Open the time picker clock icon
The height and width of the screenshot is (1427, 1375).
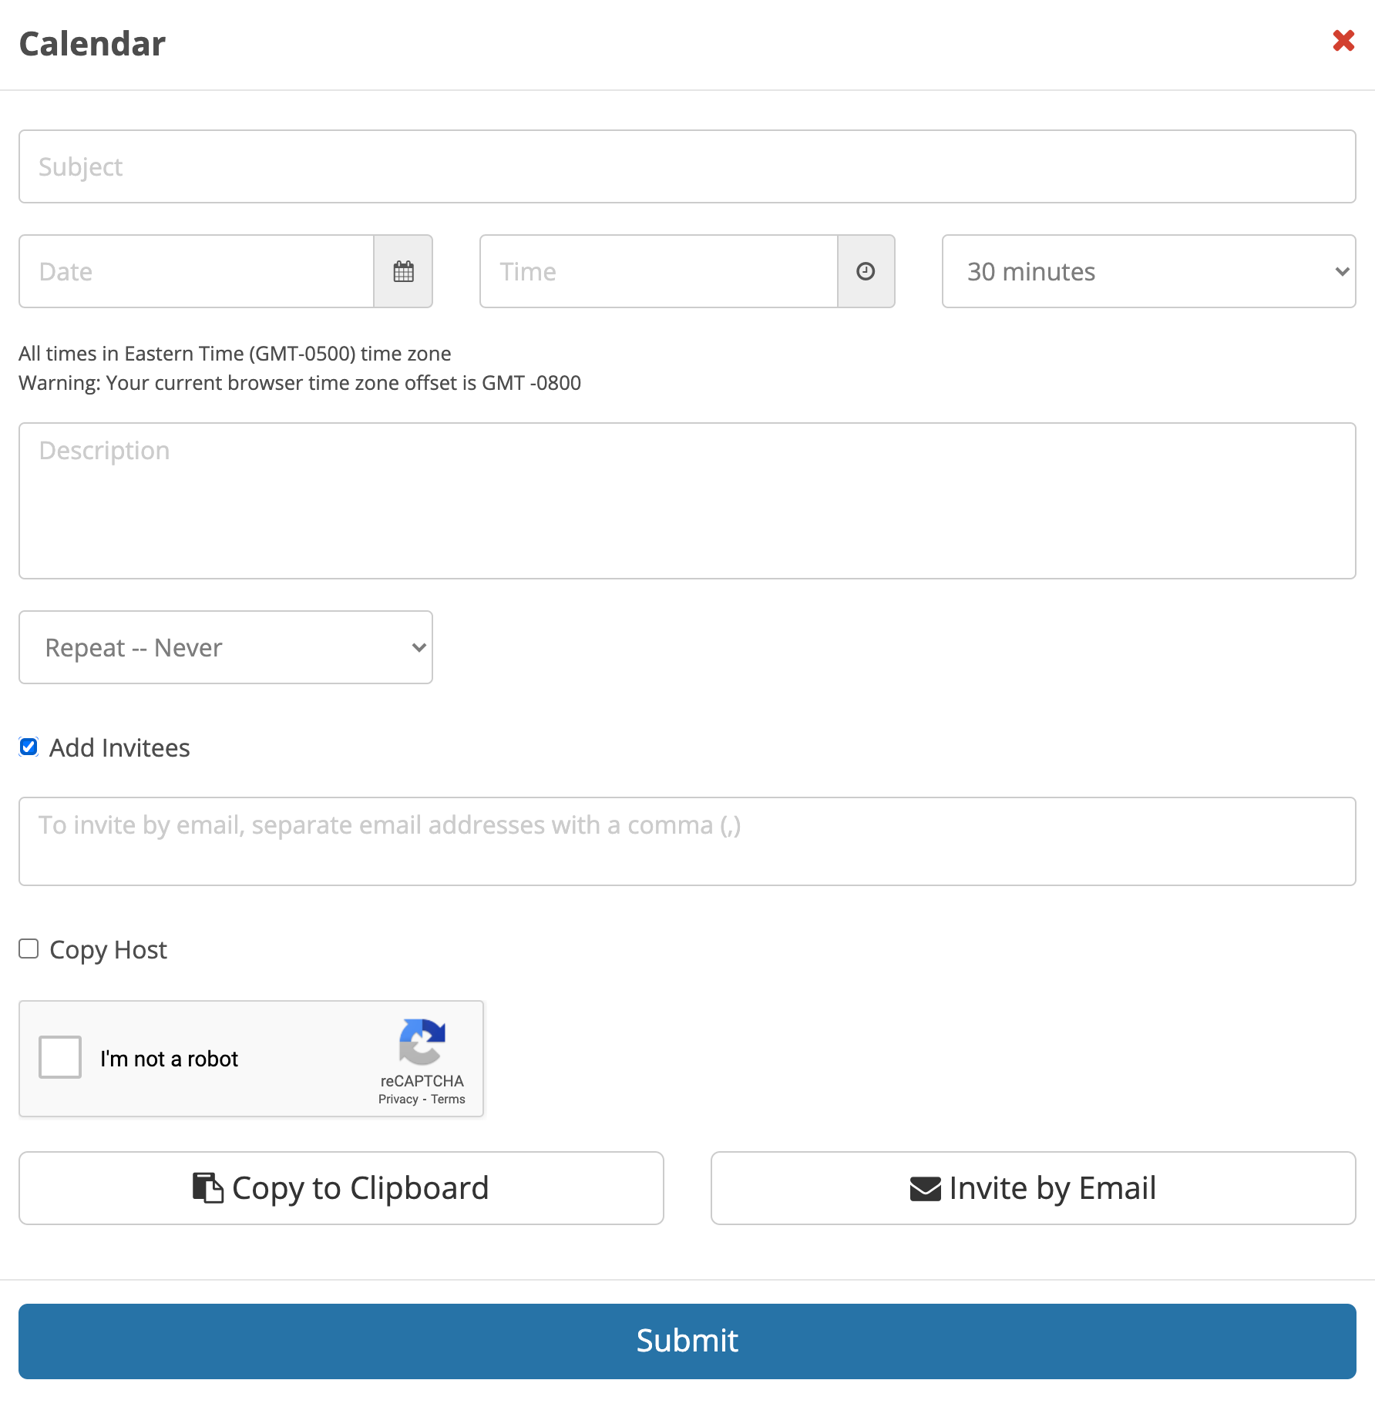866,271
